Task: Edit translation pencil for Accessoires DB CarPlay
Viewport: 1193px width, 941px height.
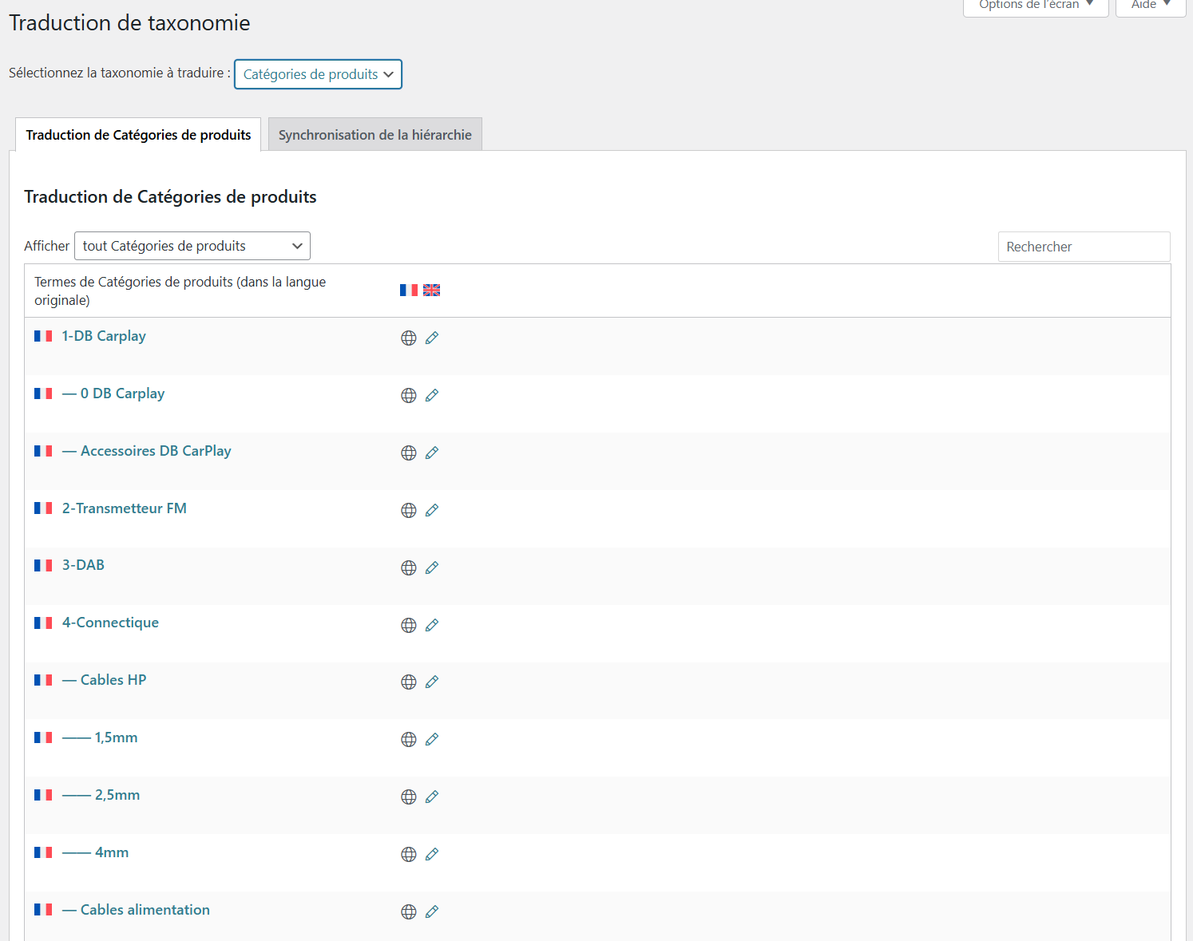Action: tap(432, 453)
